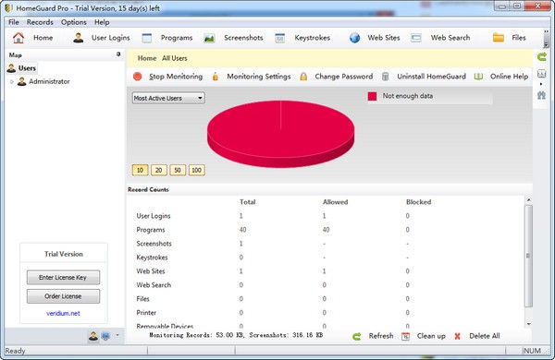555x360 pixels.
Task: Toggle the 10 items button
Action: coord(140,170)
